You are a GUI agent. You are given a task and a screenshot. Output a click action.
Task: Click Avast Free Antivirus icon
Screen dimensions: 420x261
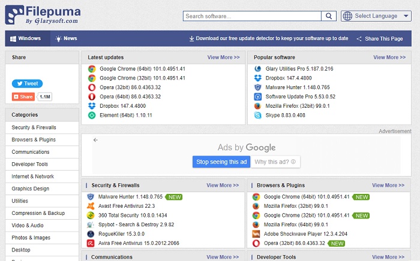click(91, 206)
